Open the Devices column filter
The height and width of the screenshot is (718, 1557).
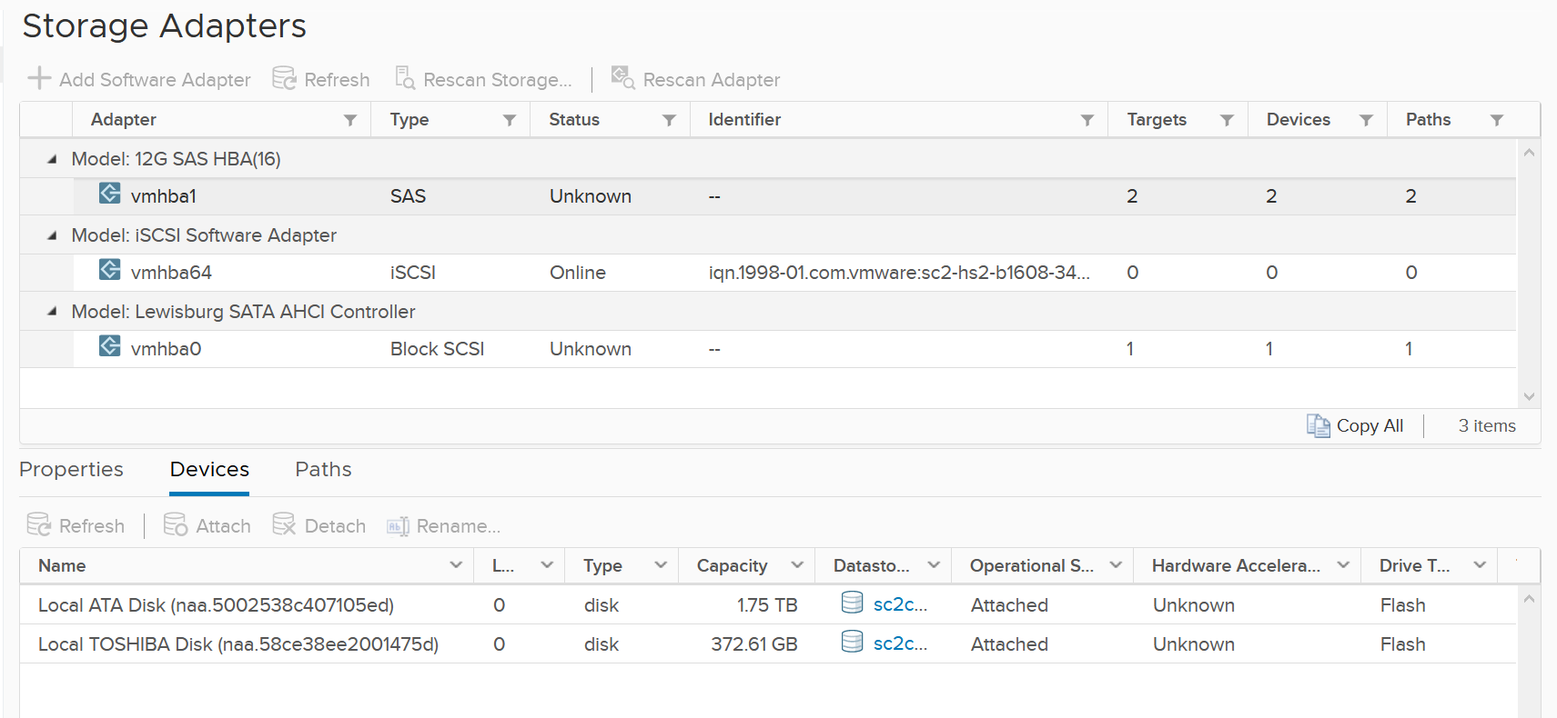[1367, 120]
